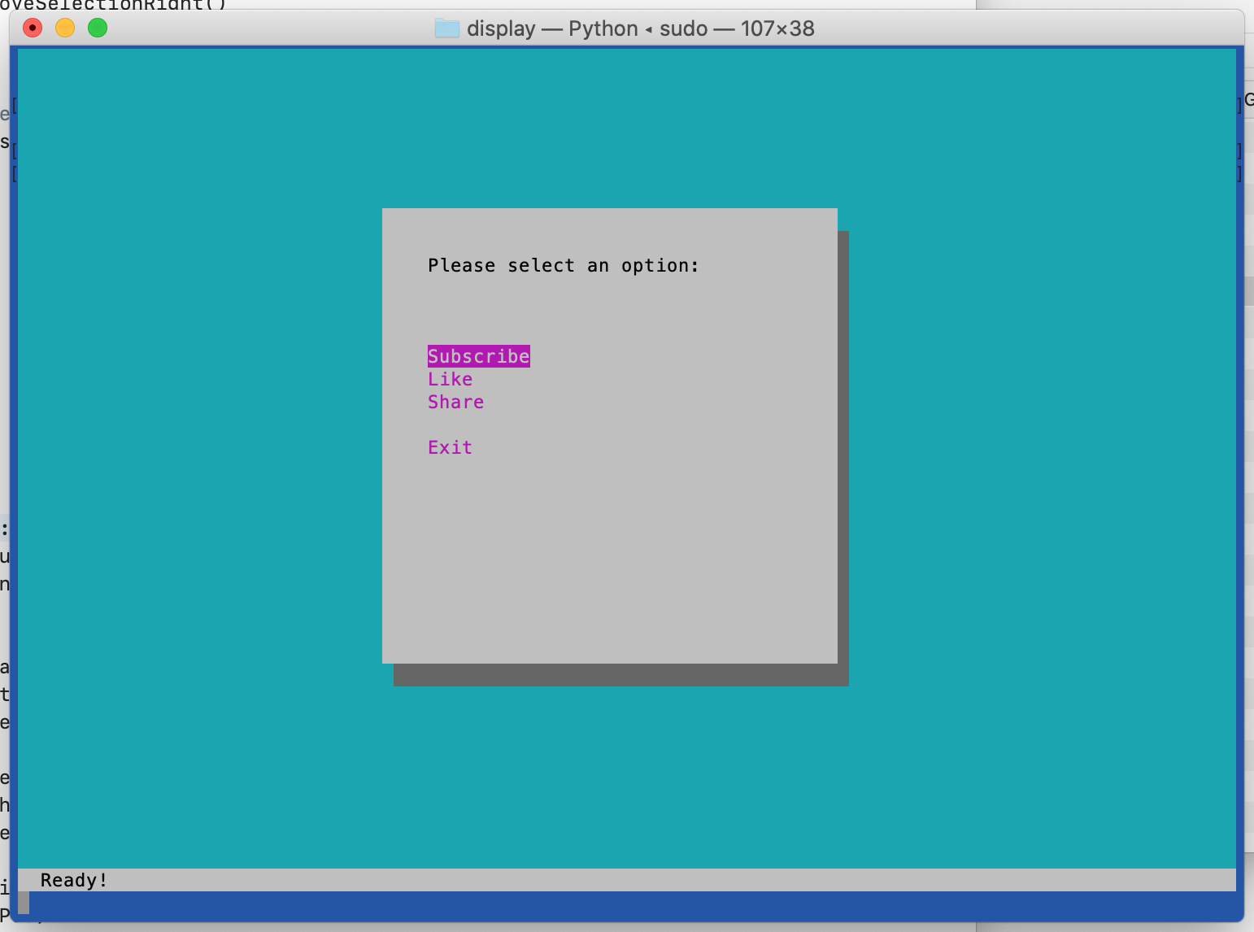This screenshot has width=1254, height=932.
Task: Click the "Please select an option:" prompt
Action: coord(563,265)
